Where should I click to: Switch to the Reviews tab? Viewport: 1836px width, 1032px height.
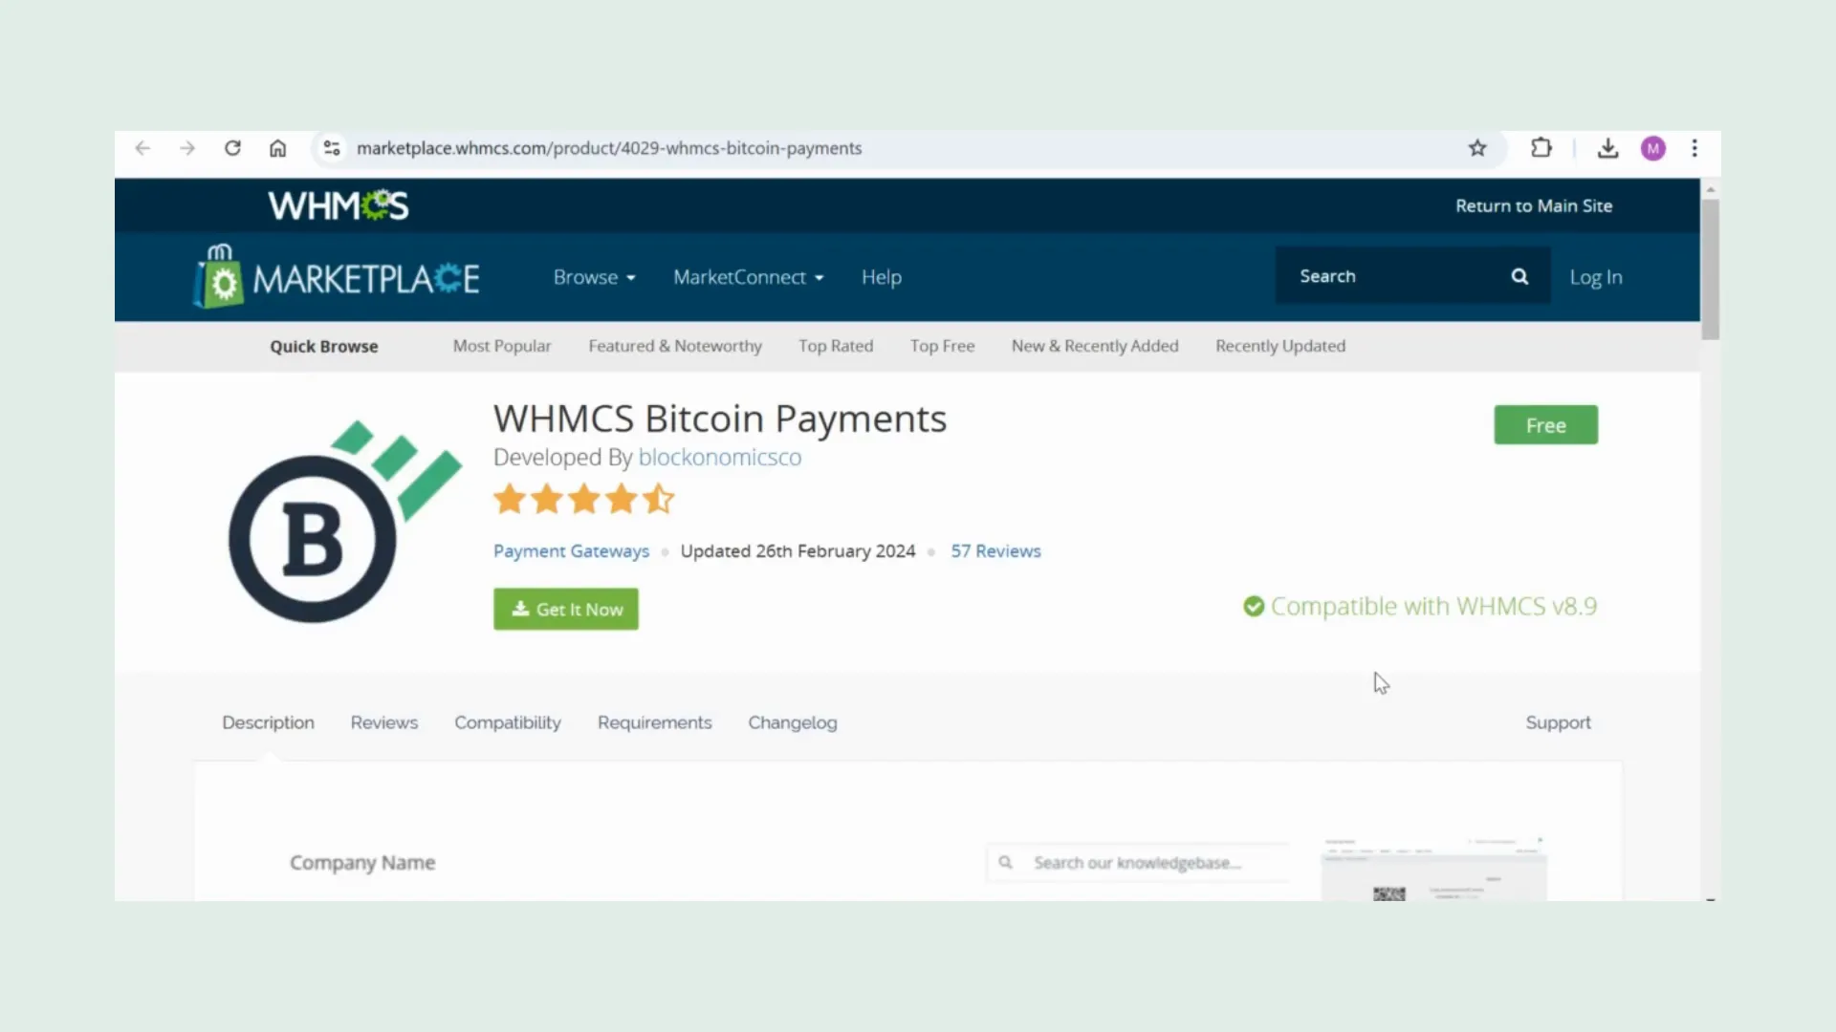(x=383, y=723)
